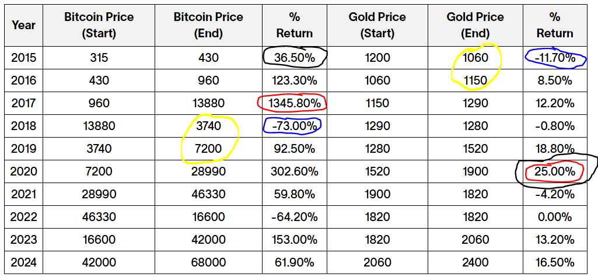Click the blue-circled -73.00% Bitcoin return

pos(292,126)
